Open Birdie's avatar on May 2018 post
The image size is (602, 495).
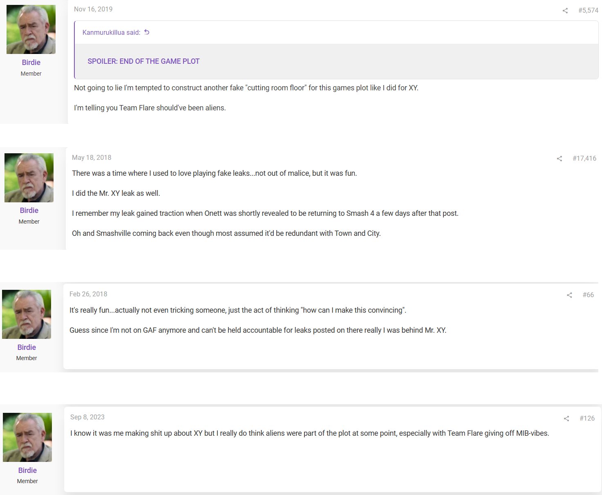pyautogui.click(x=29, y=178)
